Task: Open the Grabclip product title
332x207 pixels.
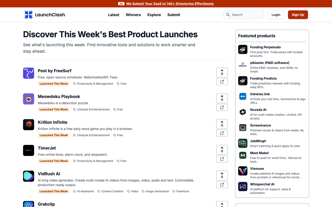Action: point(46,204)
